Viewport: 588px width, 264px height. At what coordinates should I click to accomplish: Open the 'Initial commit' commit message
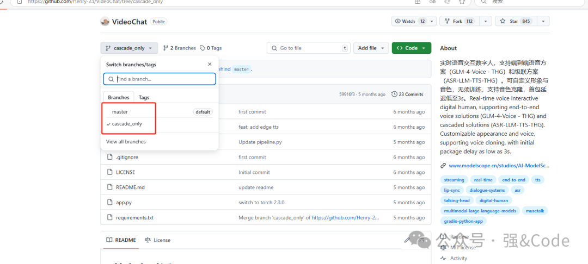[254, 172]
